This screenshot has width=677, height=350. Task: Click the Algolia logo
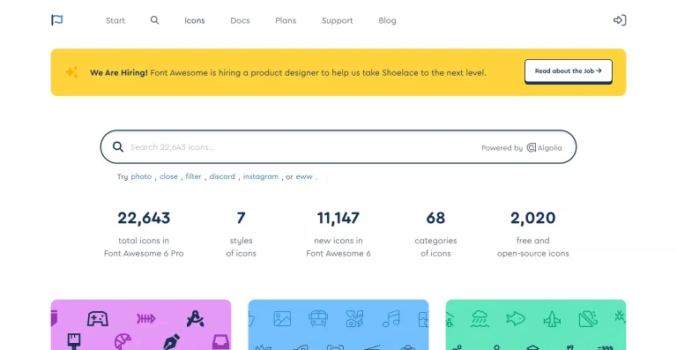coord(545,147)
